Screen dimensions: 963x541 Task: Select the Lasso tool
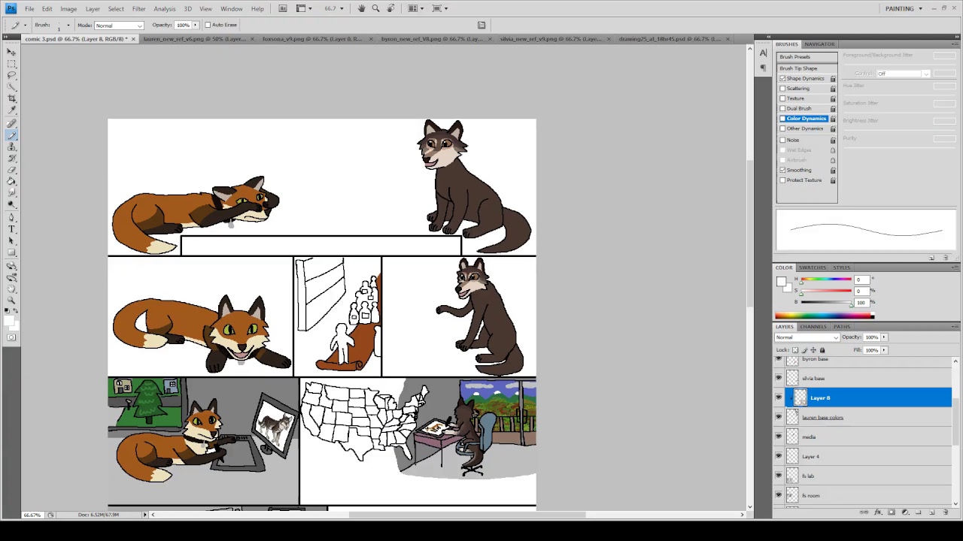tap(11, 75)
